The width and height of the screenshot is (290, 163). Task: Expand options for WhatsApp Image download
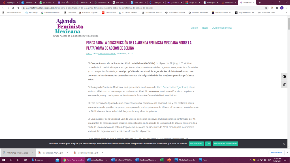32,153
